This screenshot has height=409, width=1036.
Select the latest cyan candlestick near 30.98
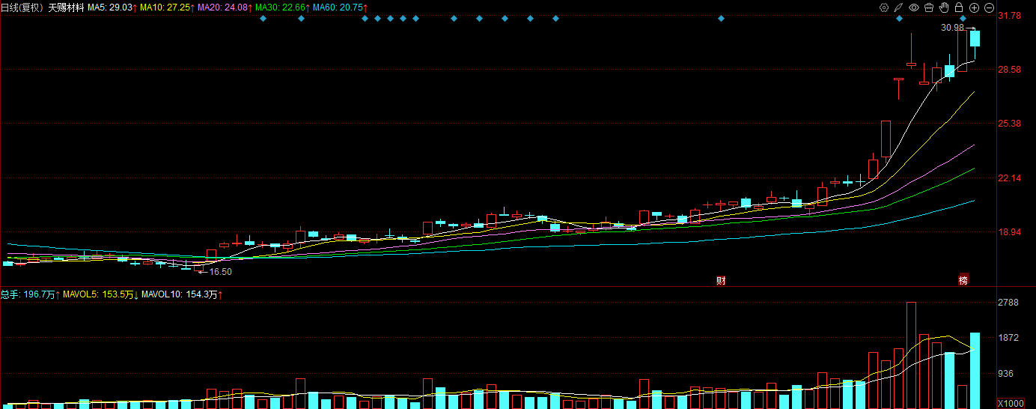click(x=975, y=39)
